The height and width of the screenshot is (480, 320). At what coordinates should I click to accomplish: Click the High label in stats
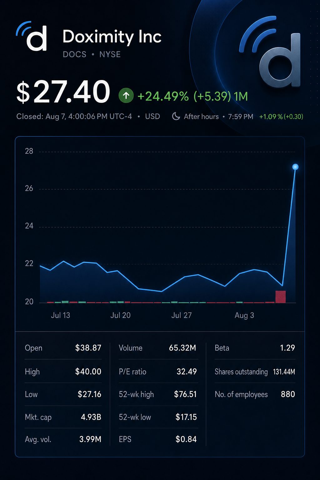coord(32,372)
